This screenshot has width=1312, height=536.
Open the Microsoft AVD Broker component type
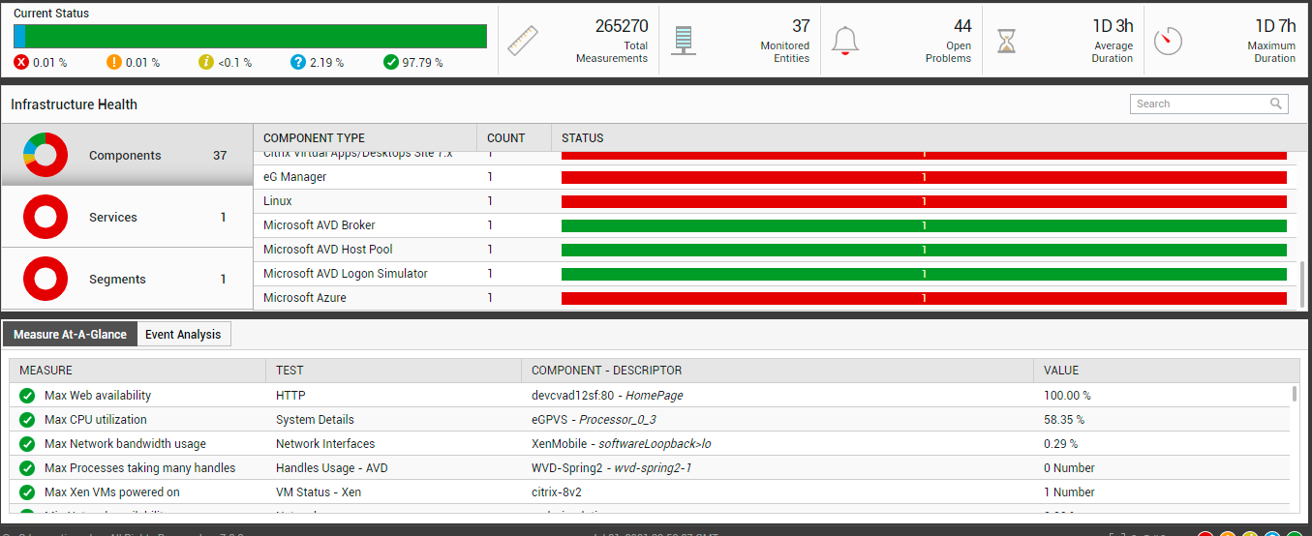pyautogui.click(x=319, y=225)
